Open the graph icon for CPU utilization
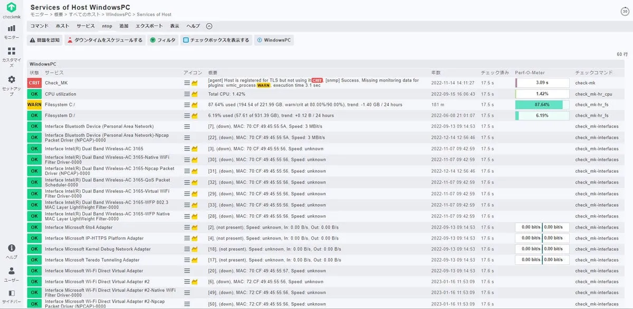This screenshot has height=309, width=633. [195, 94]
